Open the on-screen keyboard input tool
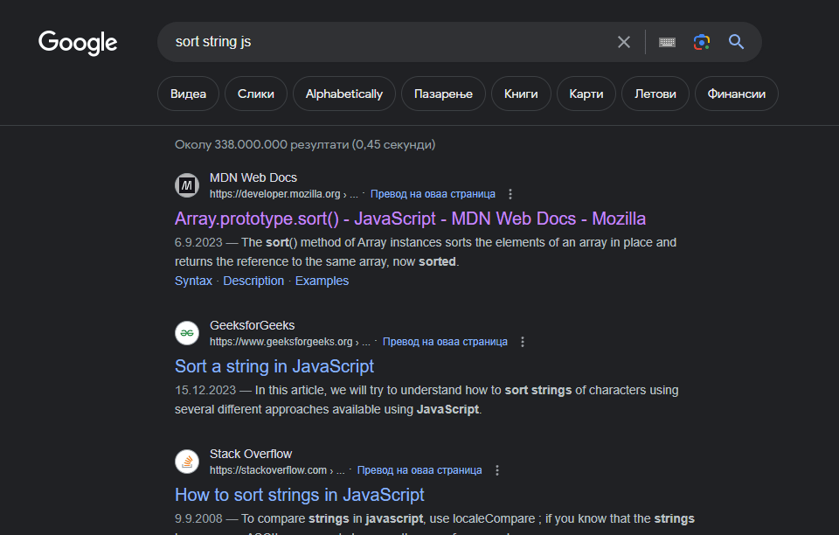 667,42
